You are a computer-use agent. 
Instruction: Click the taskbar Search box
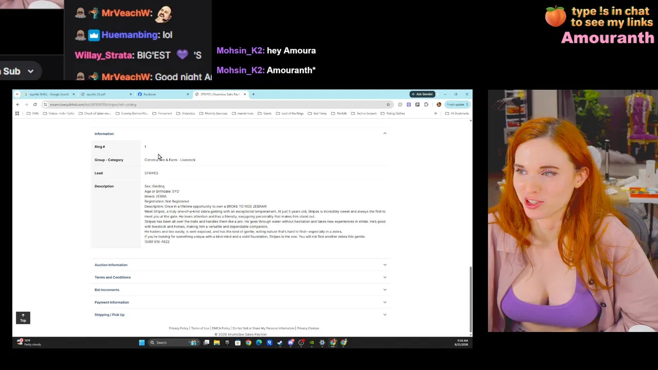click(174, 343)
